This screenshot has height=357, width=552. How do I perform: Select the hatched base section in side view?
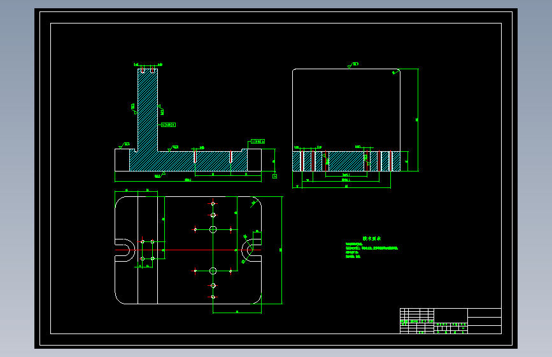(346, 161)
